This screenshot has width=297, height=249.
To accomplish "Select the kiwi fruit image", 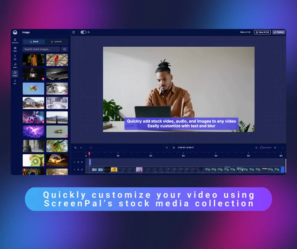I will pos(33,160).
